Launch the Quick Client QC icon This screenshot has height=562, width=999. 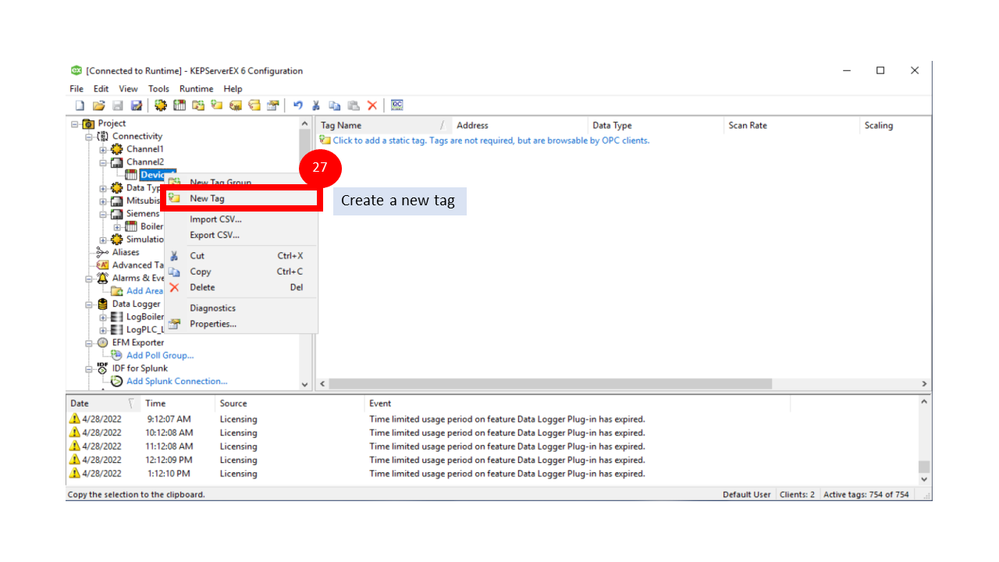coord(397,105)
